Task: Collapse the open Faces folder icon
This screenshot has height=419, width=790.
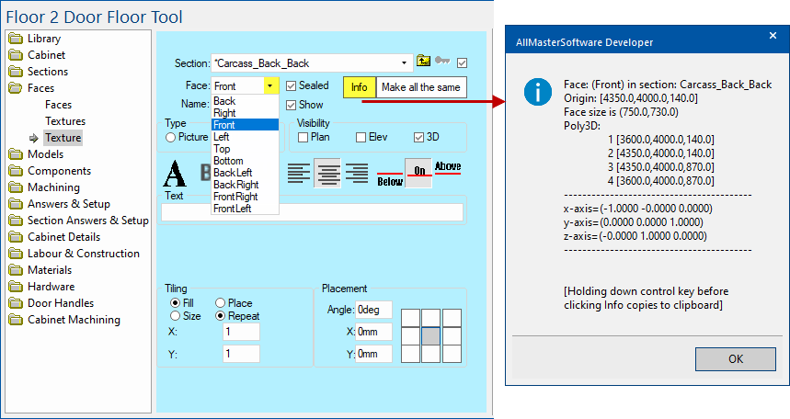Action: (x=17, y=88)
